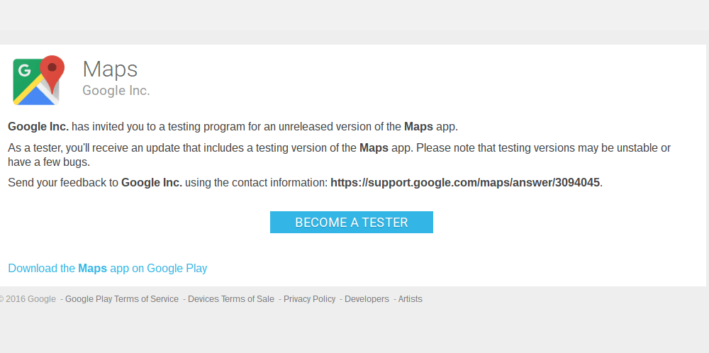Click the © 2016 Google copyright text

(x=28, y=299)
